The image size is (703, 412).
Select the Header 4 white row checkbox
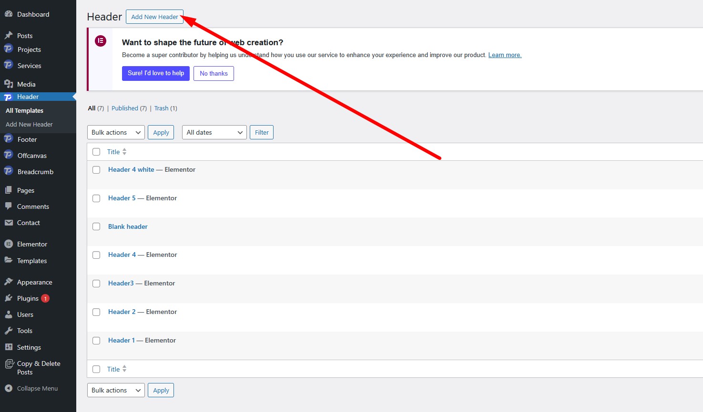pyautogui.click(x=96, y=170)
